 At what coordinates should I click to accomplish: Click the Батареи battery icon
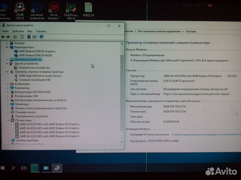(11, 43)
